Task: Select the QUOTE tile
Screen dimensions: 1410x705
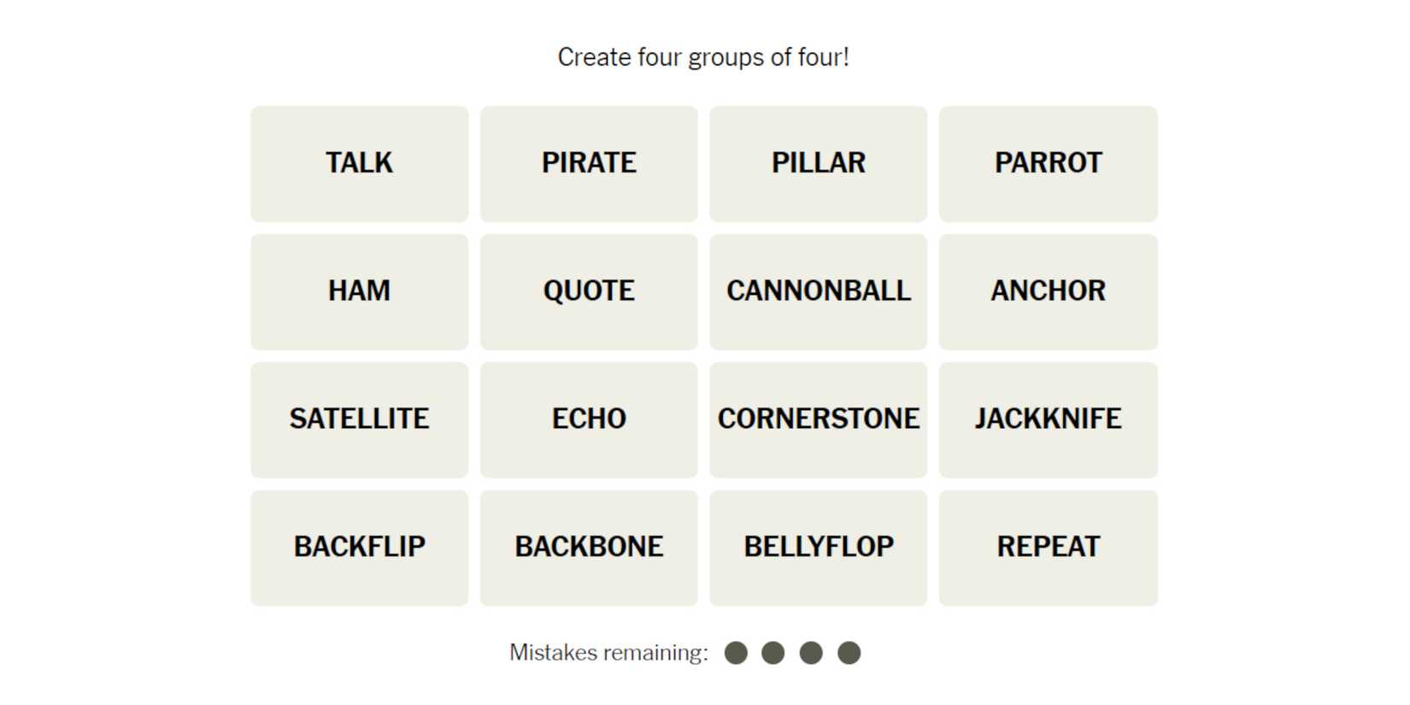Action: pos(589,291)
